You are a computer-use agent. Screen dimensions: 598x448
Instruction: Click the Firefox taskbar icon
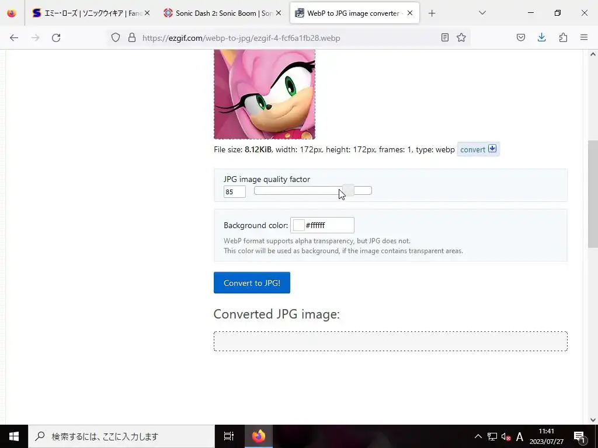pos(259,436)
